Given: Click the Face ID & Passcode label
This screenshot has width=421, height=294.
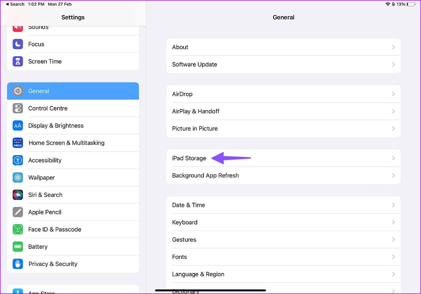Looking at the screenshot, I should (x=55, y=229).
